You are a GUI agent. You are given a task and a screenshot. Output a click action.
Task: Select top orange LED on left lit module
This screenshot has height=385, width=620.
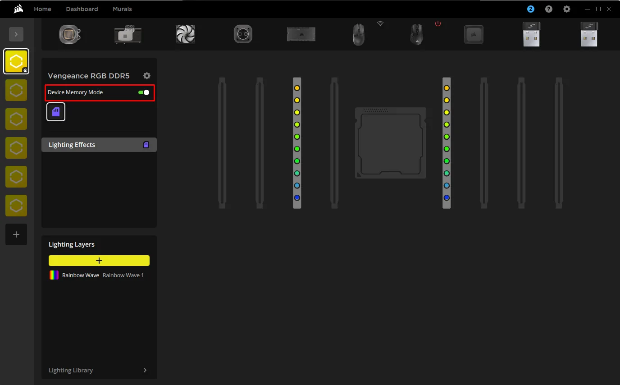click(297, 88)
